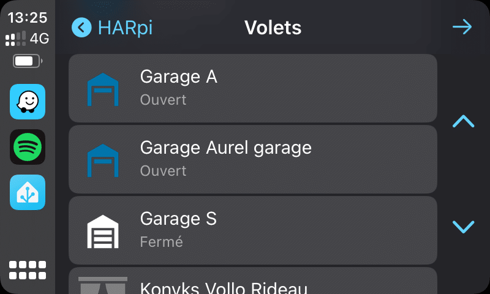Click the Ouvert status under Garage A
The image size is (490, 294).
163,100
